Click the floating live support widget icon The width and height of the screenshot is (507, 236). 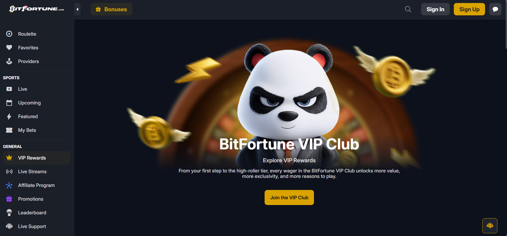tap(490, 226)
